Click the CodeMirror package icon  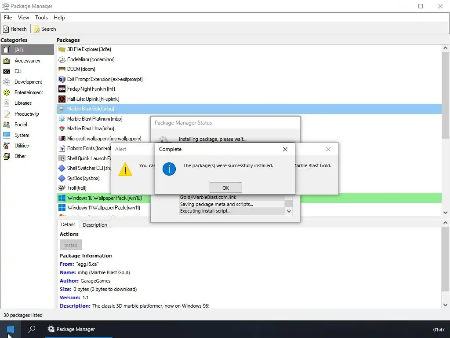[62, 59]
